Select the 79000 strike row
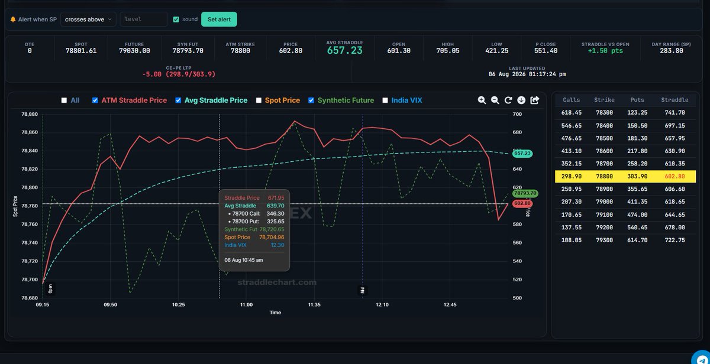The image size is (710, 364). tap(626, 201)
